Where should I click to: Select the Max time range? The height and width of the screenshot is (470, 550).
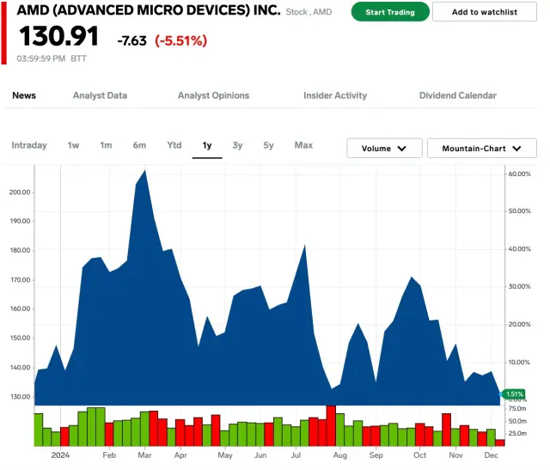(303, 145)
